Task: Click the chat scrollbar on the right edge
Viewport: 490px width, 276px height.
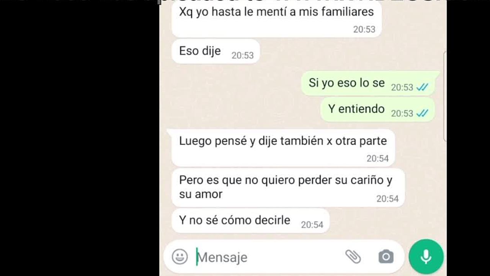Action: (x=444, y=96)
